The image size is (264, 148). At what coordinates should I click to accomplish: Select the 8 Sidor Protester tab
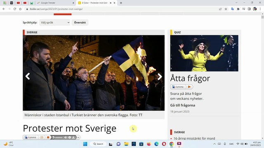[x=94, y=3]
